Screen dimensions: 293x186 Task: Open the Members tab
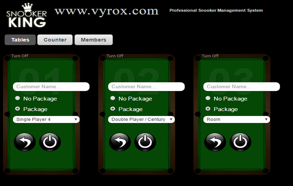point(93,40)
